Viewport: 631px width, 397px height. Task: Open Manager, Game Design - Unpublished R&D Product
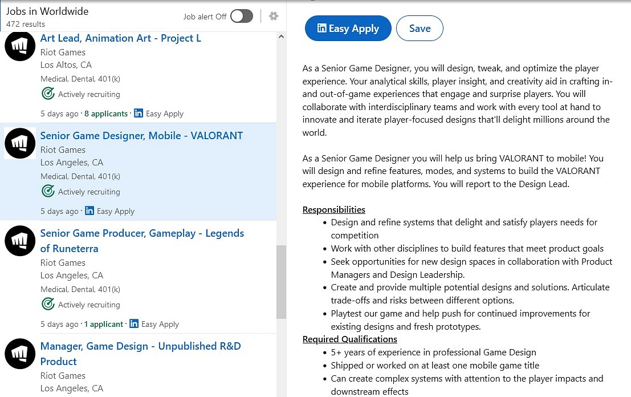click(x=140, y=354)
